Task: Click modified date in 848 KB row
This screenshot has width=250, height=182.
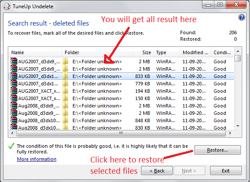Action: coord(194,120)
